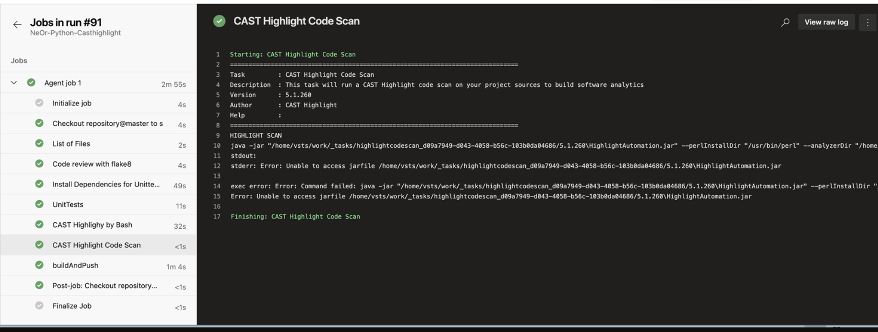Click the java -jar command on log line 10
The height and width of the screenshot is (332, 878).
pos(554,146)
